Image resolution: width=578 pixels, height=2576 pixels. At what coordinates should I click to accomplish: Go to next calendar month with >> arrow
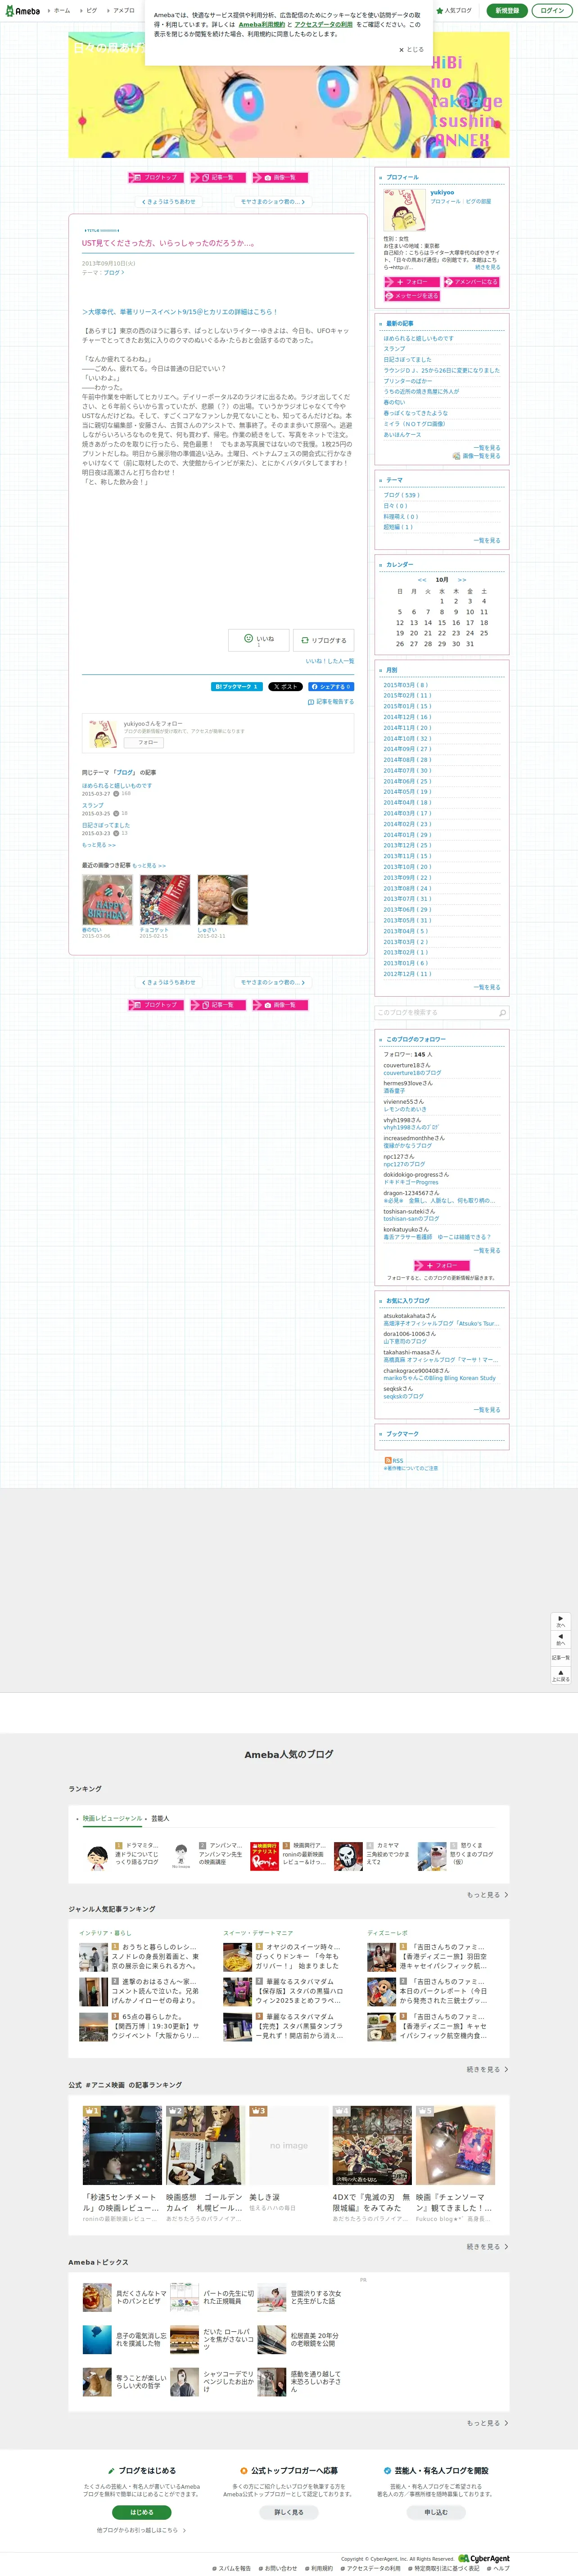tap(462, 580)
